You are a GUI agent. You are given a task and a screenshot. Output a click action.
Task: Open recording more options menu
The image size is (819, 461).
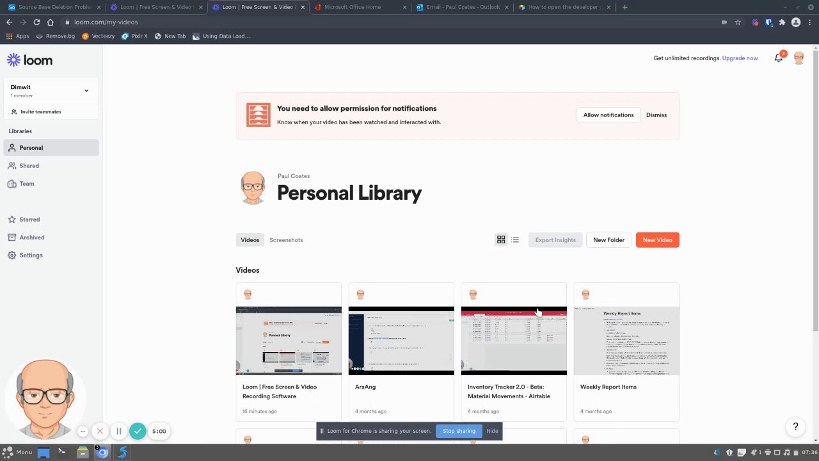(x=83, y=432)
